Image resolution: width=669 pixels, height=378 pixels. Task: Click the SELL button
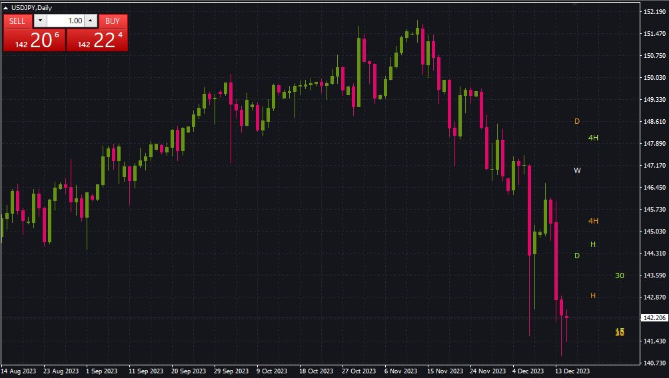tap(17, 21)
